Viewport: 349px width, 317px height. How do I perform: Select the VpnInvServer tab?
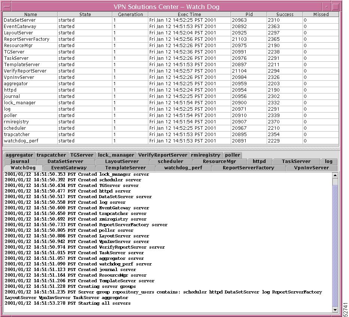(312, 168)
